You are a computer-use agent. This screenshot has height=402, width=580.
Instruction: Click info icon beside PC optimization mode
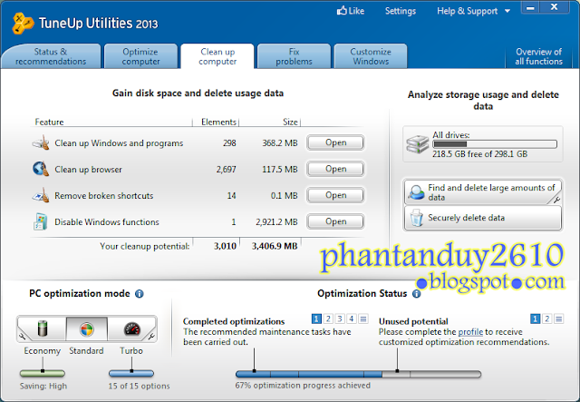pyautogui.click(x=139, y=294)
